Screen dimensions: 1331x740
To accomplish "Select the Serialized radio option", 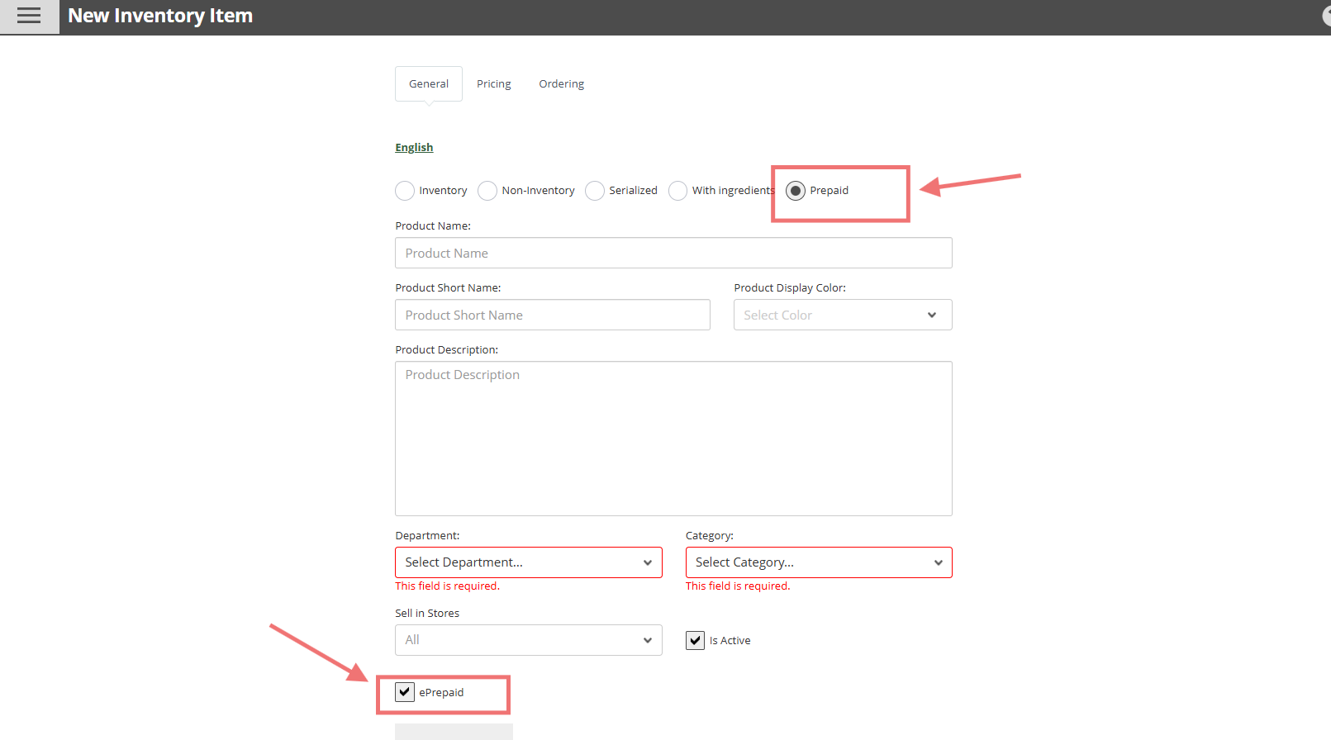I will [595, 191].
